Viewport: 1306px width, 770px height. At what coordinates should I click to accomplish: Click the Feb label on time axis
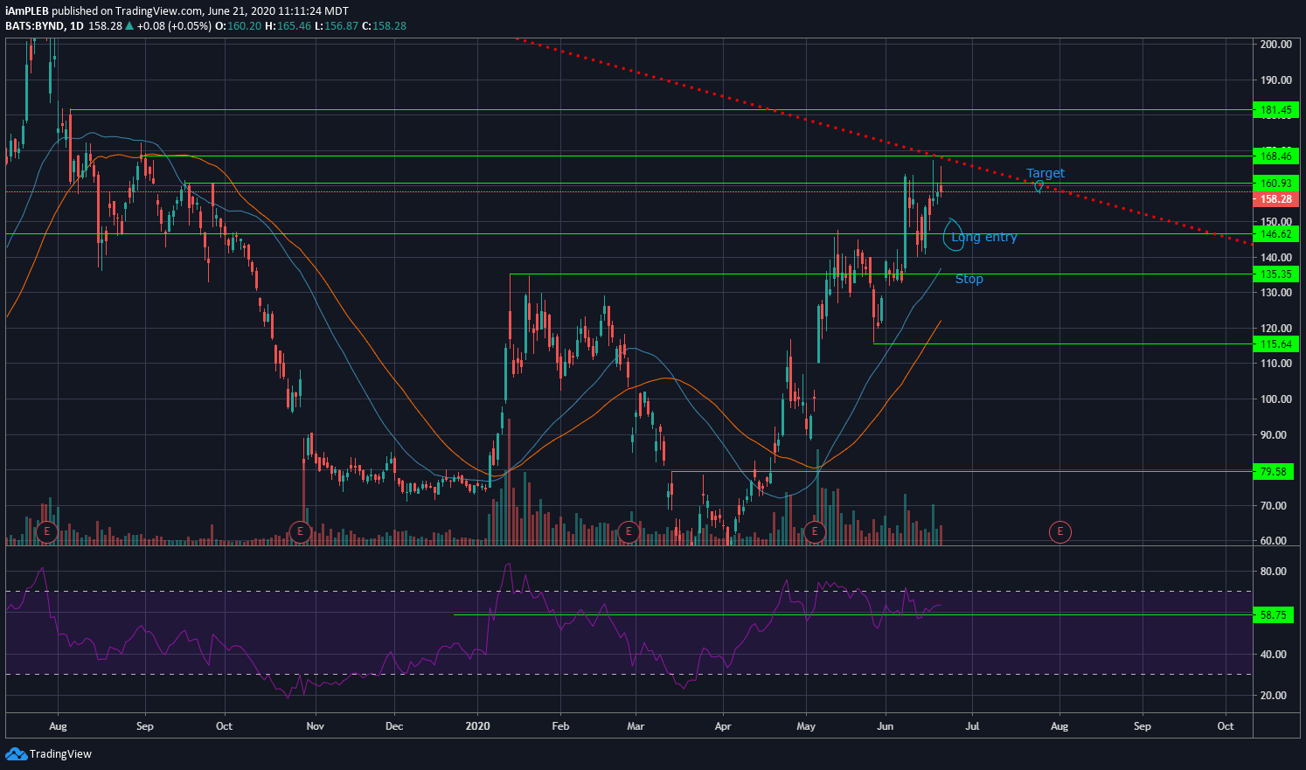(560, 726)
